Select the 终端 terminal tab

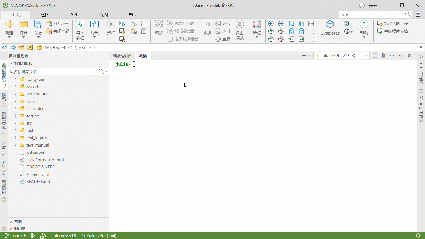143,56
